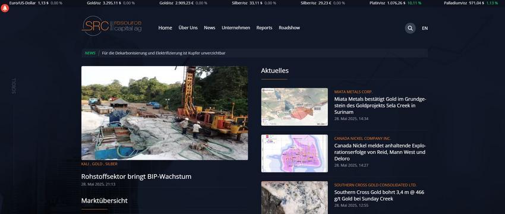
Task: Click the Silber/oz 33,11 $ ticker entry
Action: [x=254, y=3]
